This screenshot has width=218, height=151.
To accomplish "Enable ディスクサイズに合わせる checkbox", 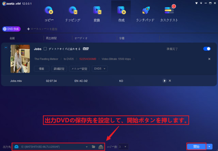I will click(x=45, y=49).
